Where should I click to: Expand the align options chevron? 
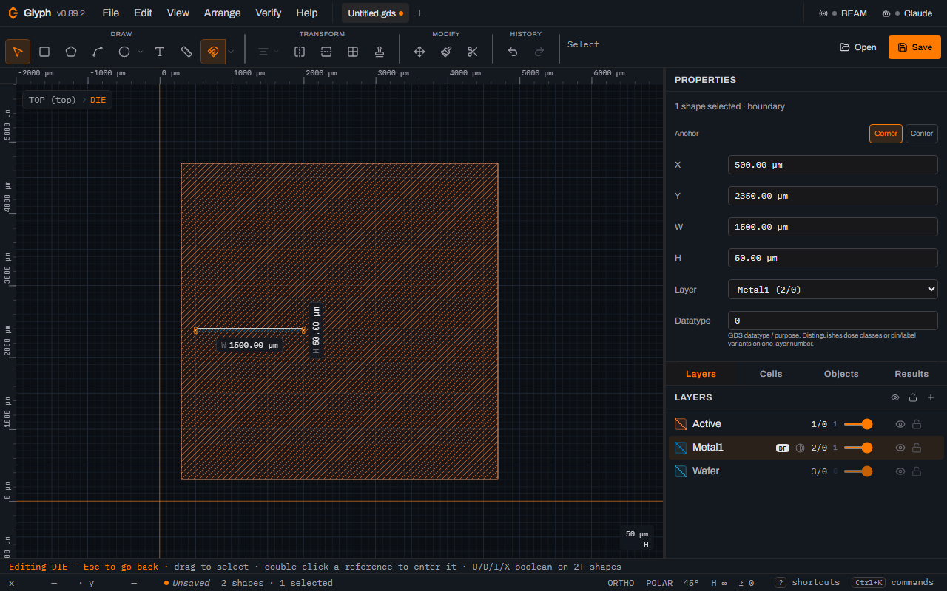coord(276,52)
